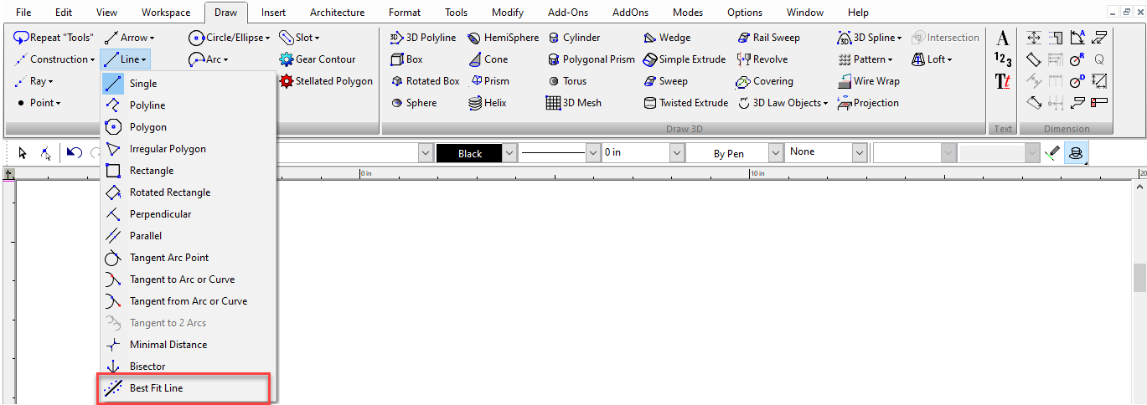Pick Rectangle in the Line menu
Viewport: 1147px width, 405px height.
pyautogui.click(x=188, y=171)
